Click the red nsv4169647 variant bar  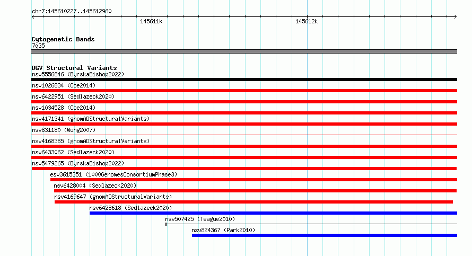click(254, 202)
